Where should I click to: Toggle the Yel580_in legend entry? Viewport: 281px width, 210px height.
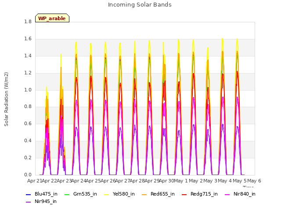(119, 194)
